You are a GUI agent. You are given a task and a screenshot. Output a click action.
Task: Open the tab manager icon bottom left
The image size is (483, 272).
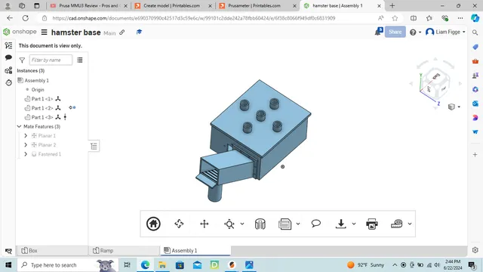pyautogui.click(x=8, y=251)
